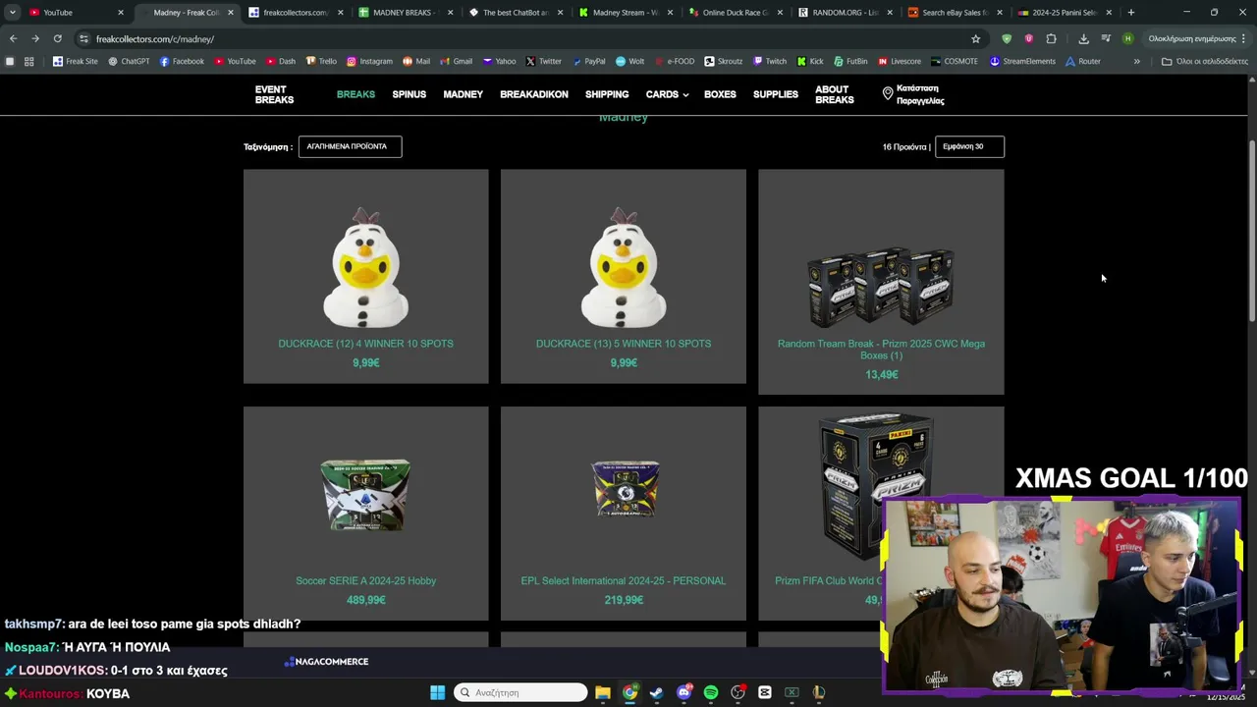Open the Twitch bookmark
The width and height of the screenshot is (1257, 707).
click(769, 61)
